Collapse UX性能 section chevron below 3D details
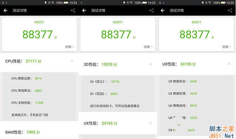This screenshot has height=139, width=236. coord(150,123)
